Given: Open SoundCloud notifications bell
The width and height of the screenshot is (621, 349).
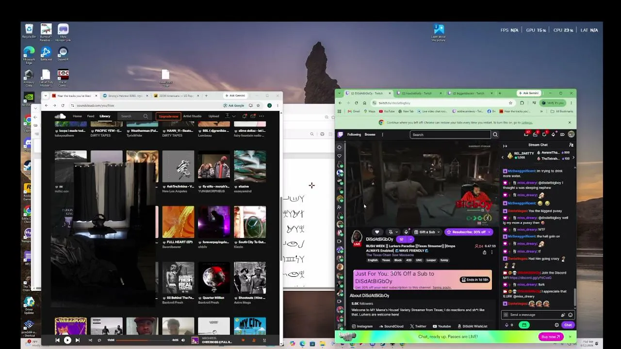Looking at the screenshot, I should click(245, 116).
